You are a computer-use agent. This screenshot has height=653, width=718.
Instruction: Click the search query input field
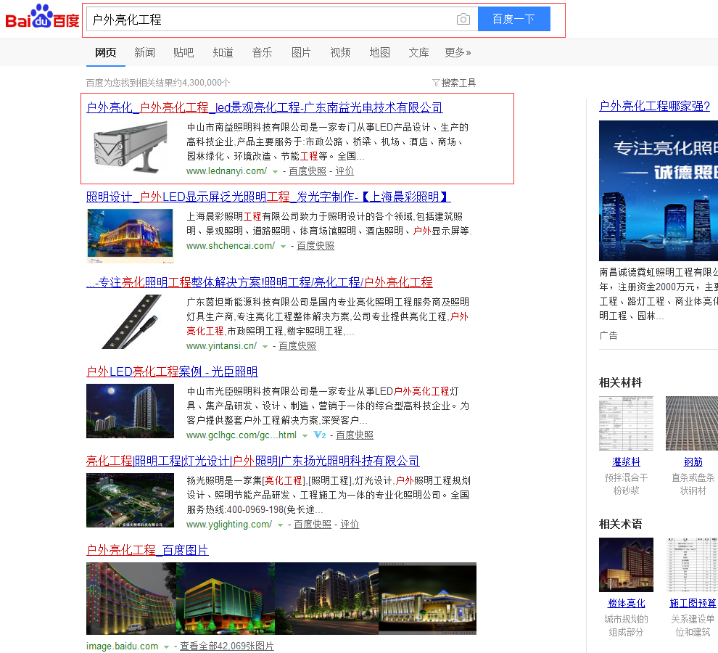click(x=268, y=20)
